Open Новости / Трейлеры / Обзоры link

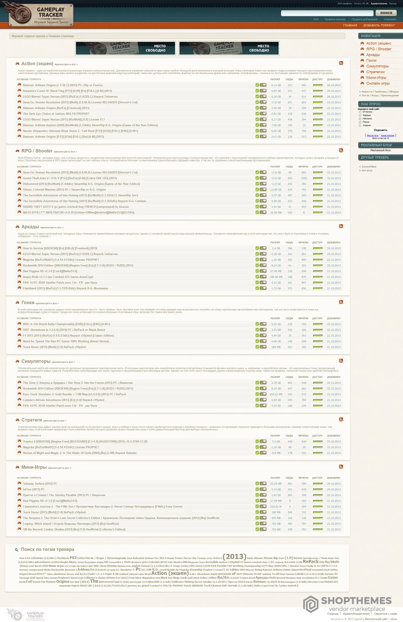point(380,92)
